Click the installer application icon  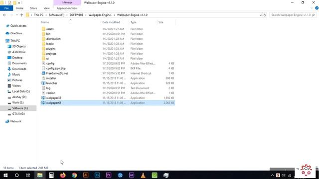43,78
